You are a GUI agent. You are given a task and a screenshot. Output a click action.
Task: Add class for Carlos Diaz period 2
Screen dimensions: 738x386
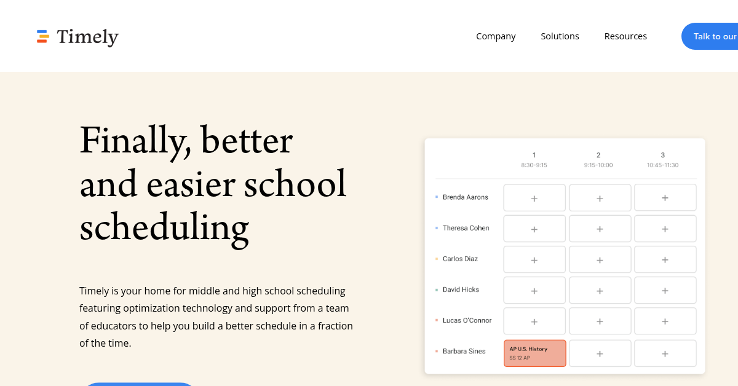[x=600, y=259]
